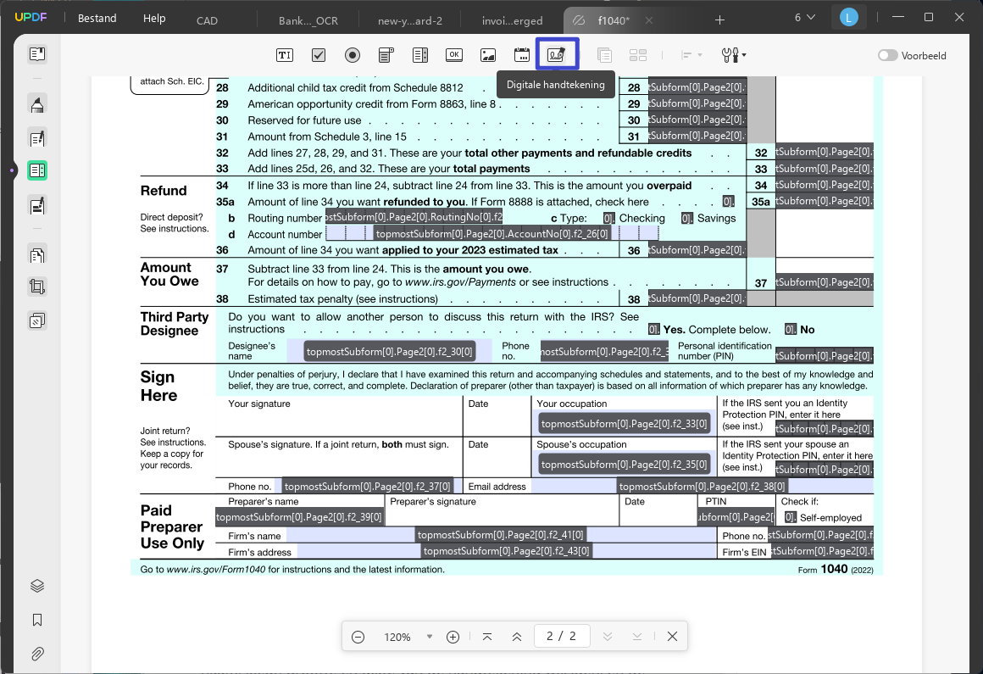Open the Layers panel icon

pyautogui.click(x=37, y=586)
